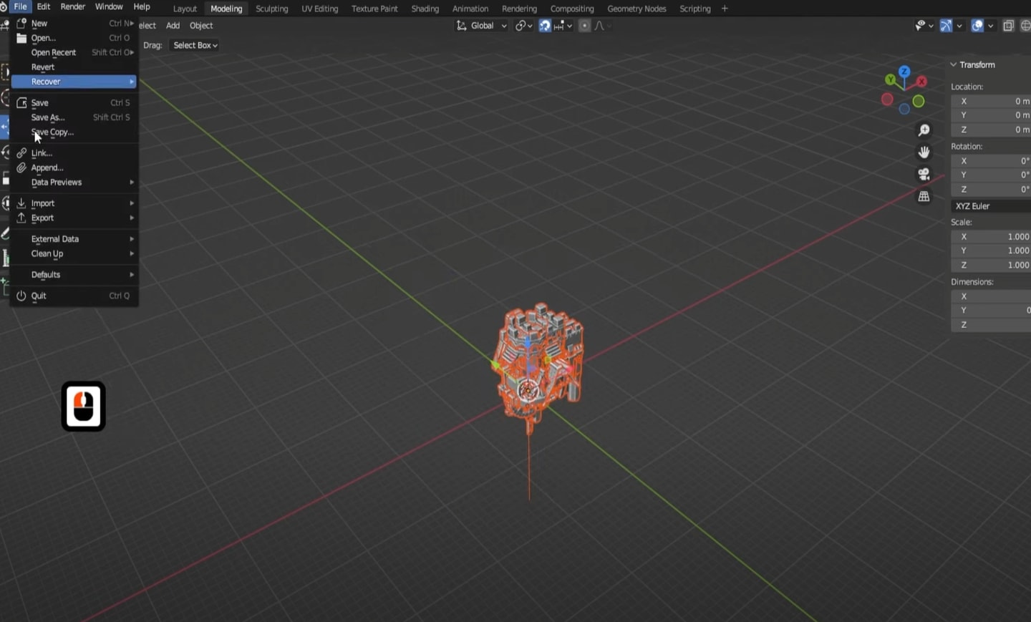Open the Window menu
Screen dimensions: 1031x622
point(109,6)
